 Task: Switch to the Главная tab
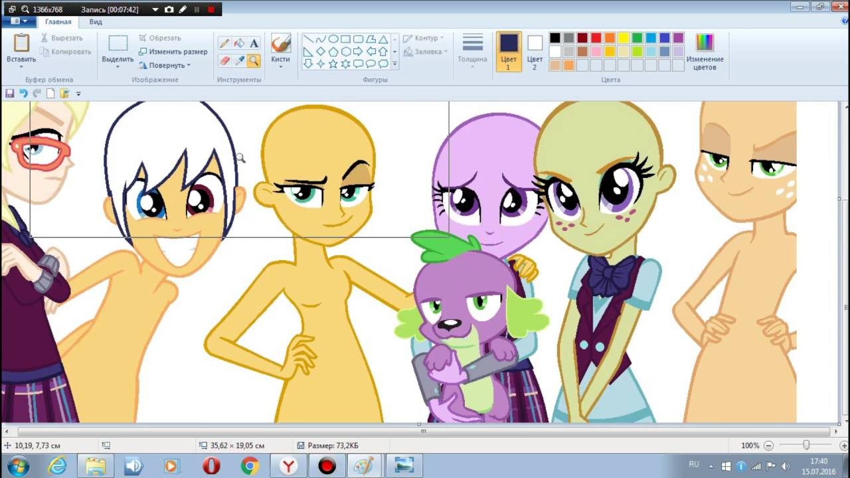pos(58,22)
